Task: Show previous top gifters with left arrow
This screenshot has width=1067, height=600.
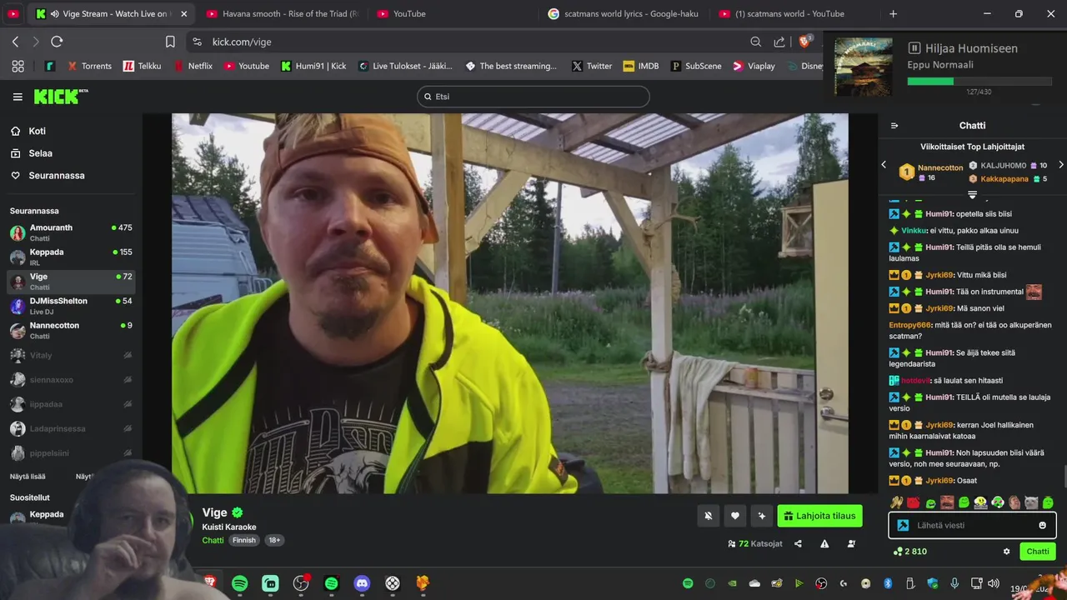Action: point(884,165)
